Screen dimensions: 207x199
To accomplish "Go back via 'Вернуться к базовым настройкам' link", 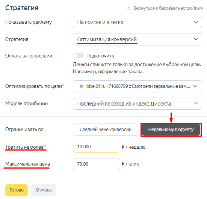I will (168, 8).
